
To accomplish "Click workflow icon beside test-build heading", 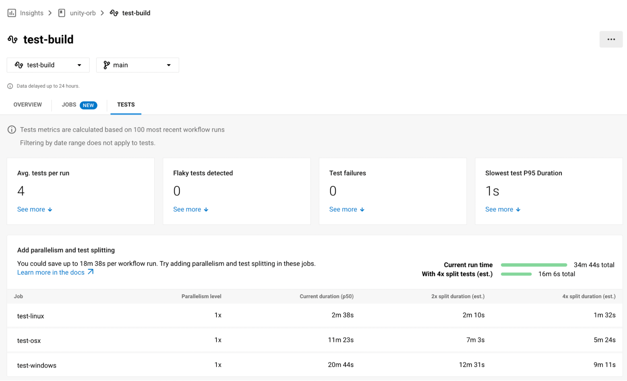I will coord(13,39).
